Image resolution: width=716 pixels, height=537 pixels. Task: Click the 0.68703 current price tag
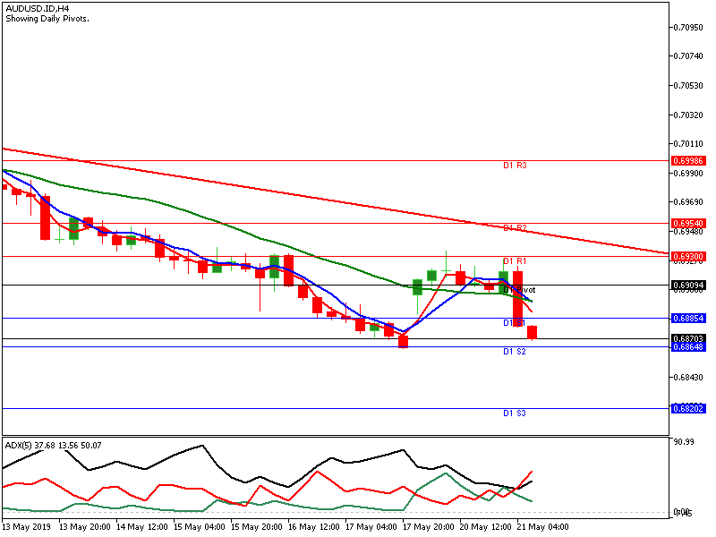687,338
